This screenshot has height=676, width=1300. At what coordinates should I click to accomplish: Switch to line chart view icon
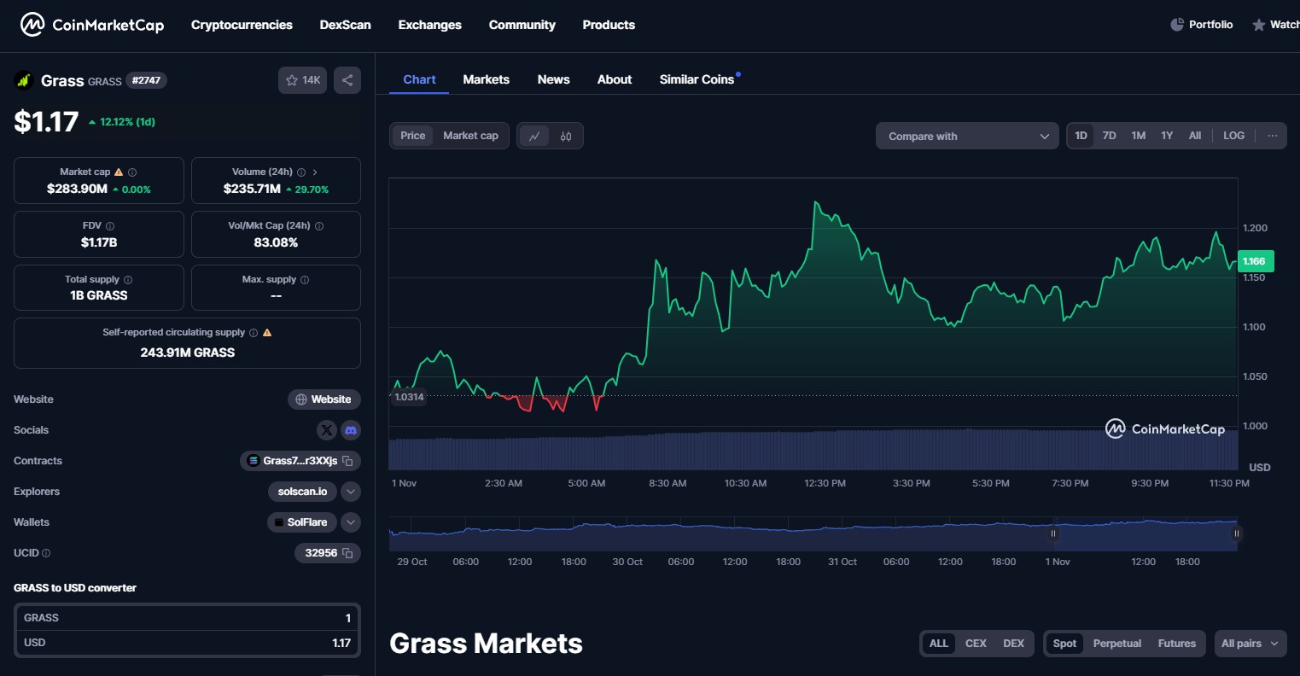pyautogui.click(x=534, y=136)
